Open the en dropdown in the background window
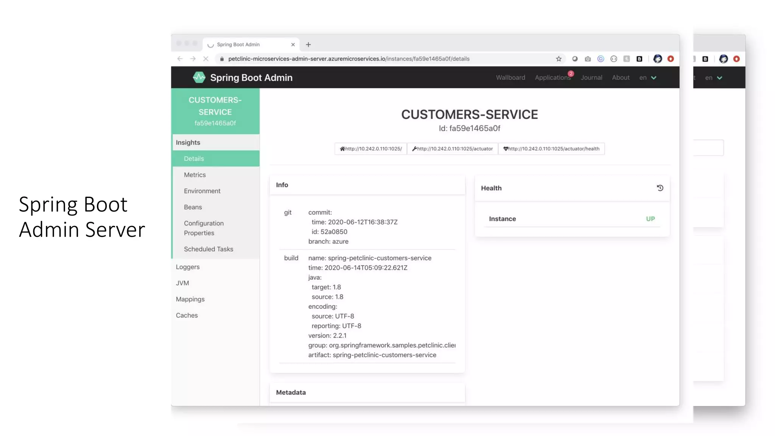 pos(714,78)
